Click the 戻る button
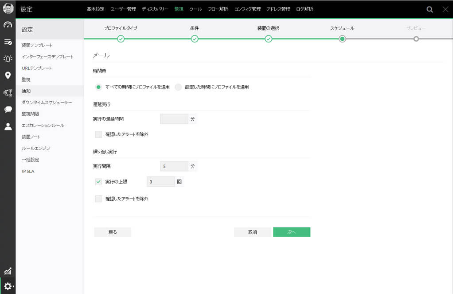This screenshot has height=294, width=453. (x=113, y=232)
